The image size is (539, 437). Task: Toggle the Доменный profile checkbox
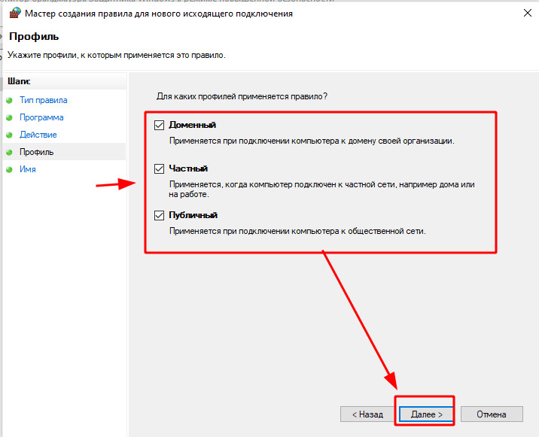click(159, 125)
